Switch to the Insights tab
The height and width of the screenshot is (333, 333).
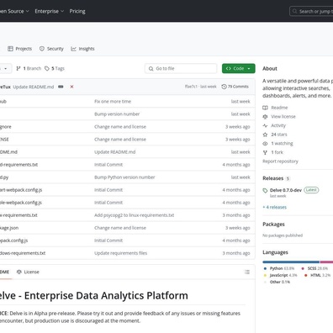(x=82, y=49)
